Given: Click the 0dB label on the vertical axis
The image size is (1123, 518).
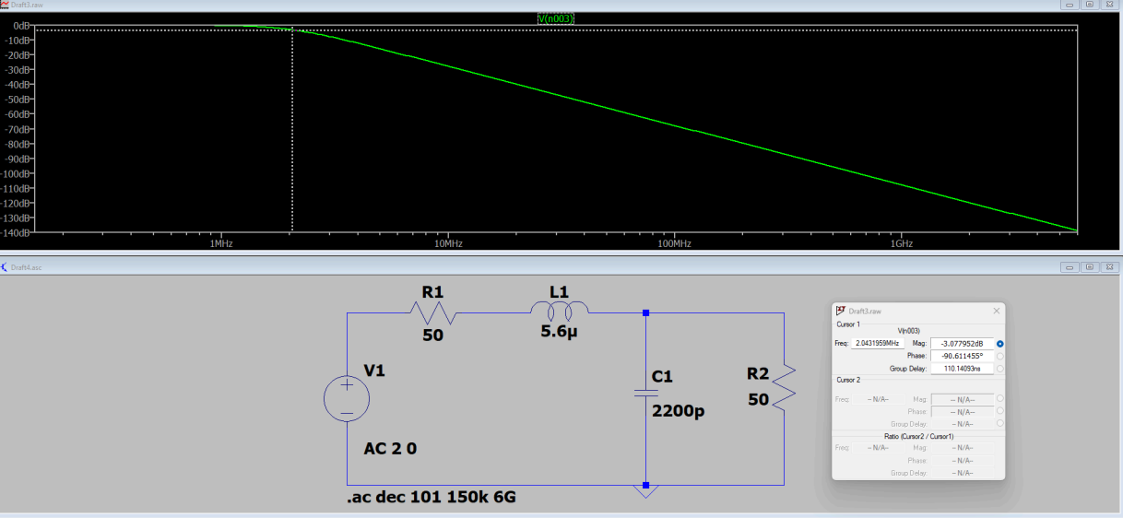Looking at the screenshot, I should [x=22, y=25].
